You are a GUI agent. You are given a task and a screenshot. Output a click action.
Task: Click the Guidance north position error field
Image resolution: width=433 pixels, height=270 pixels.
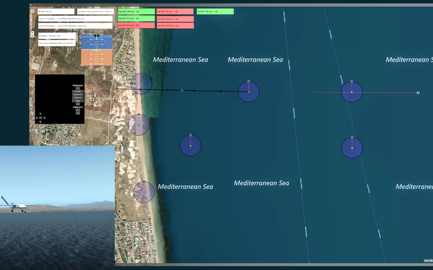tap(95, 12)
